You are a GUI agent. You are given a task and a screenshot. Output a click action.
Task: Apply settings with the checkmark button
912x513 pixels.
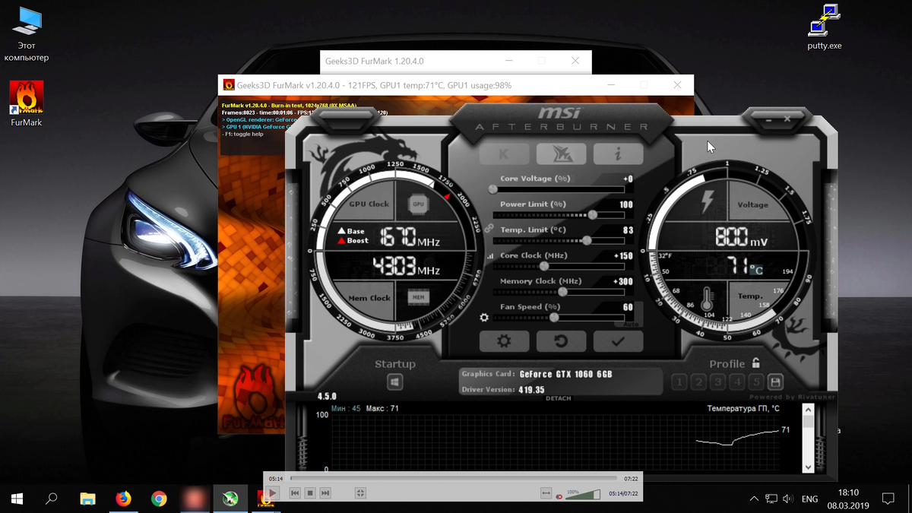coord(618,341)
